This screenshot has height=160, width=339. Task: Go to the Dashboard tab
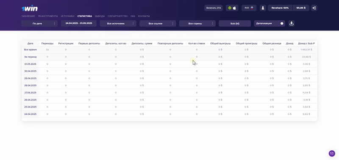coord(28,16)
